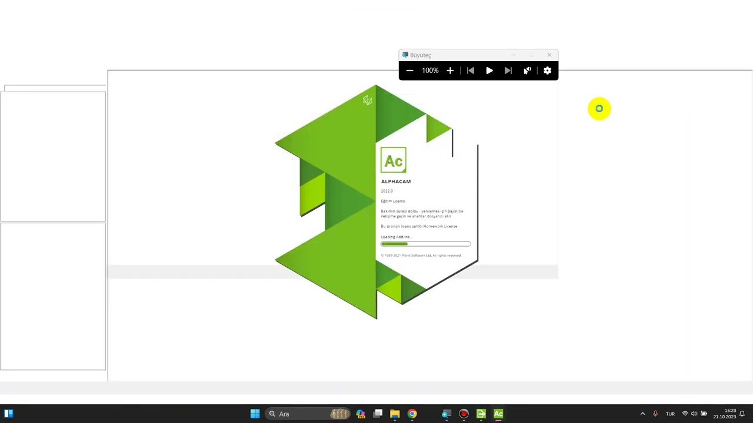Open File Explorer from the taskbar
Image resolution: width=753 pixels, height=423 pixels.
[x=395, y=414]
